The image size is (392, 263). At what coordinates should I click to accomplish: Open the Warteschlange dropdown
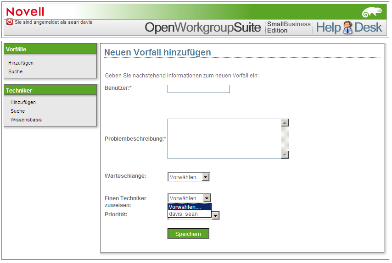pos(188,177)
